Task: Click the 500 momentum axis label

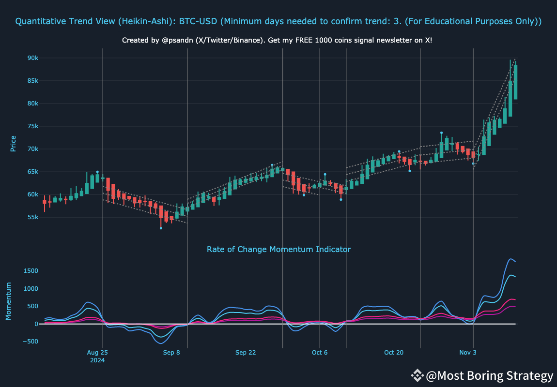Action: pos(32,306)
